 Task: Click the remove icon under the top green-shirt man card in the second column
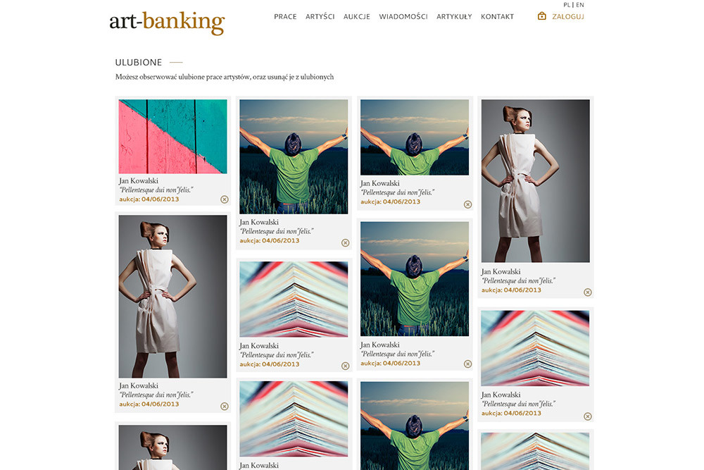[345, 242]
